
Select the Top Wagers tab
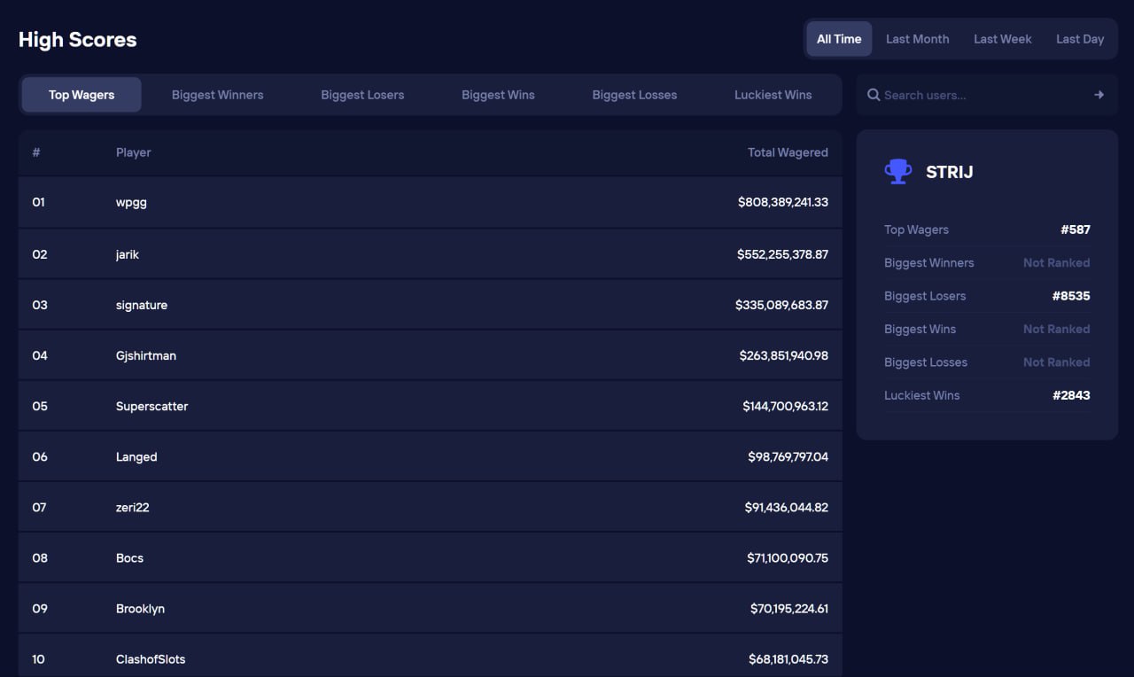(x=82, y=95)
